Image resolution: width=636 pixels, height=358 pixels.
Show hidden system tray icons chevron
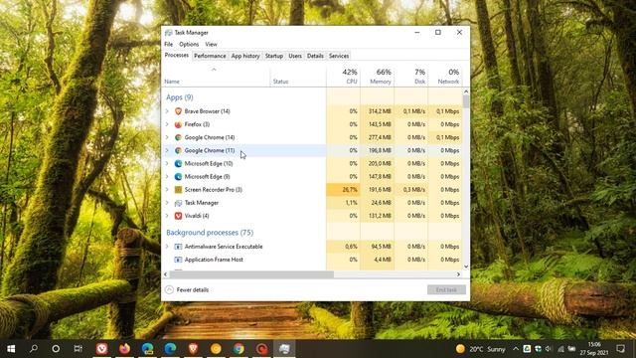click(516, 349)
